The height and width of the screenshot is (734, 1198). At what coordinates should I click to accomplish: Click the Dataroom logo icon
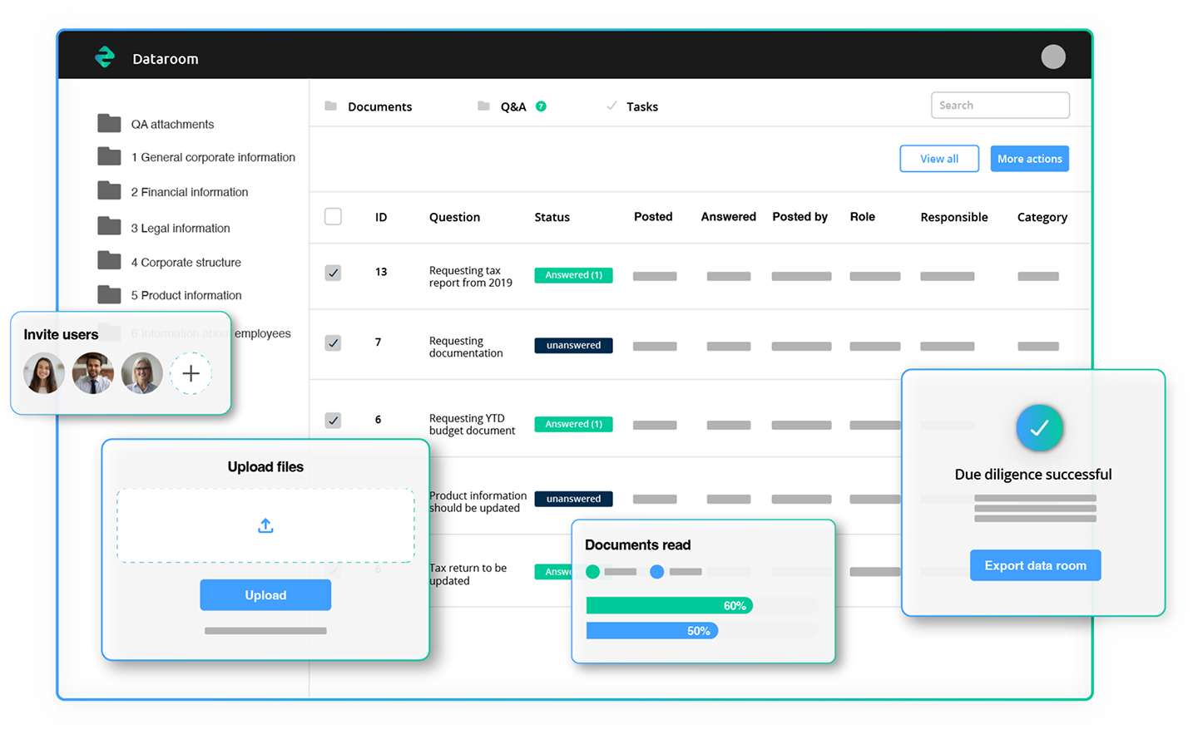coord(105,57)
